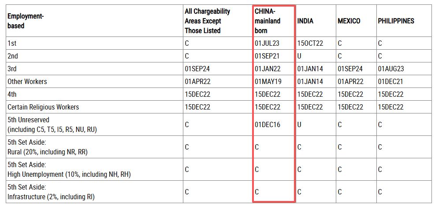Viewport: 435px width, 208px height.
Task: Select Mexico Other Workers date 01APR22
Action: [x=350, y=82]
